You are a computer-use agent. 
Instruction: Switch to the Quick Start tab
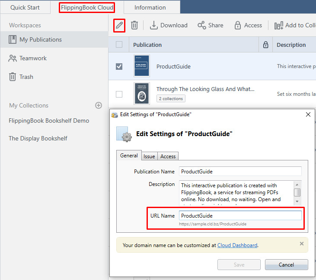25,7
